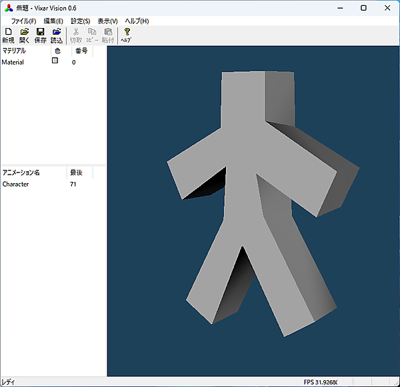400x387 pixels.
Task: Open the 編集(E) menu
Action: 53,21
